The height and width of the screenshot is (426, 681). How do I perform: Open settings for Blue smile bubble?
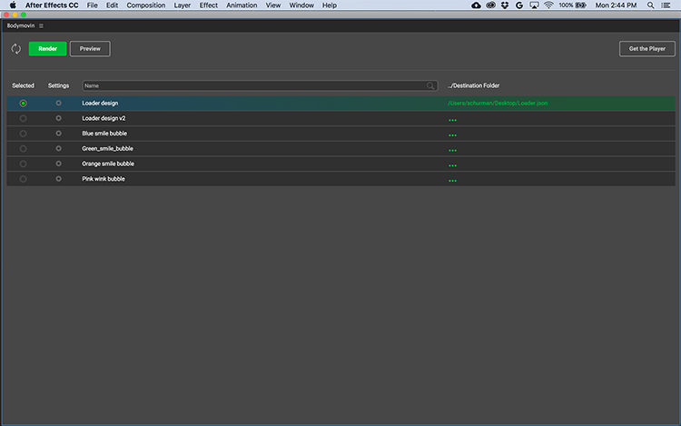(58, 134)
